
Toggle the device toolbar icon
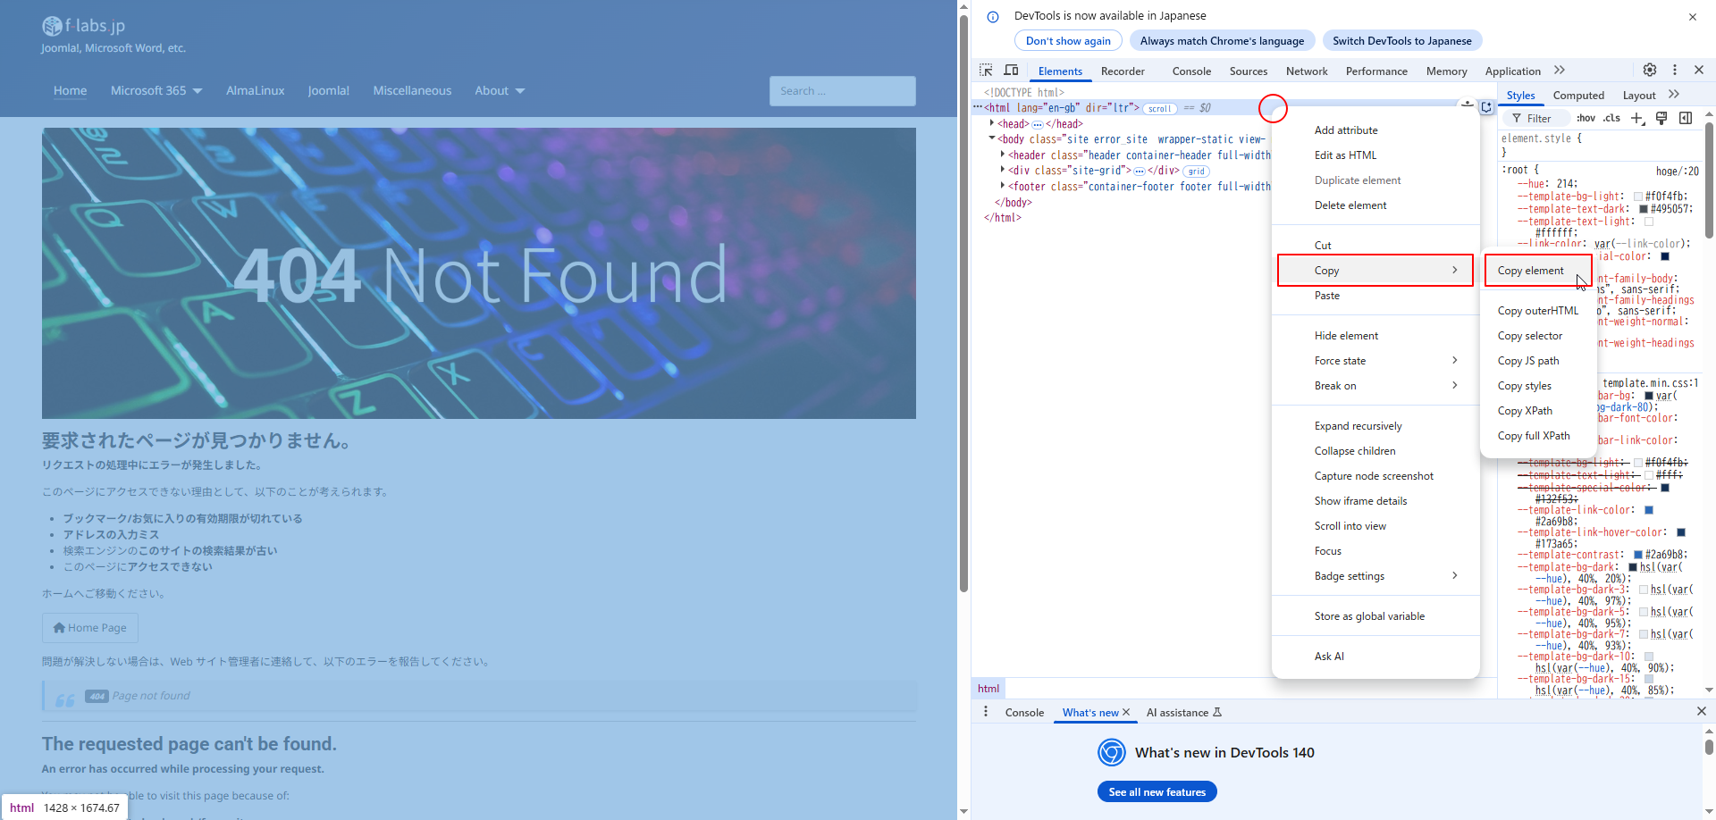[1011, 71]
